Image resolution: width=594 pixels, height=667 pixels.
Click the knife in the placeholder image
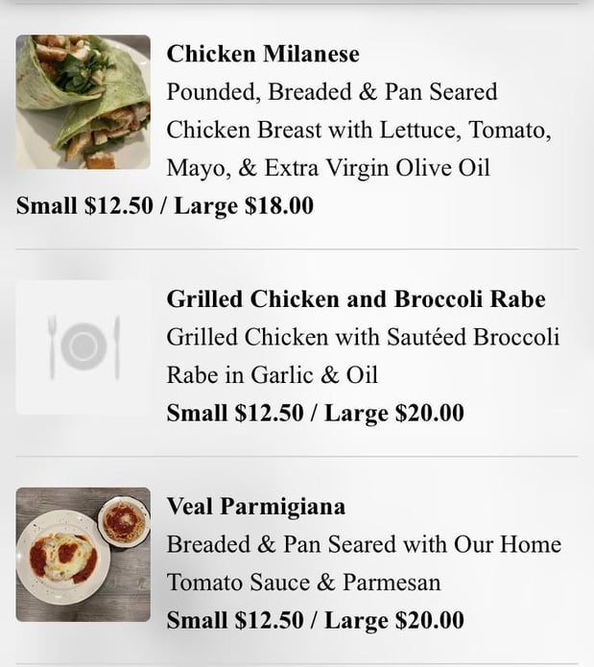tap(116, 346)
